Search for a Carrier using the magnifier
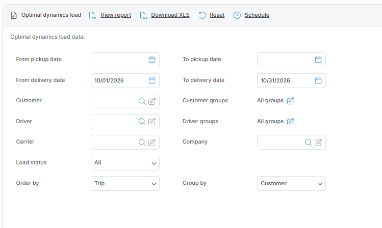Image resolution: width=382 pixels, height=228 pixels. [142, 142]
